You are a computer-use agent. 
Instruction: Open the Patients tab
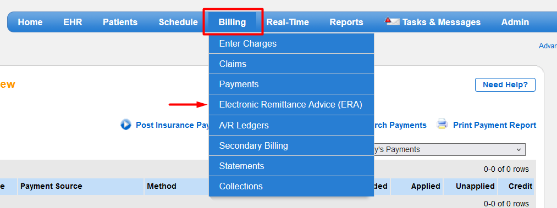pos(120,22)
